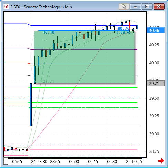Click the 39.50 price scale label
This screenshot has height=168, width=168.
[154, 98]
